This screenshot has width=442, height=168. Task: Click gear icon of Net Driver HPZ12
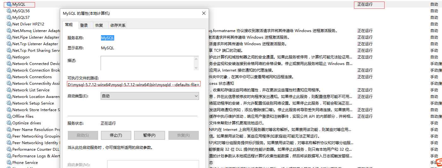pos(9,24)
